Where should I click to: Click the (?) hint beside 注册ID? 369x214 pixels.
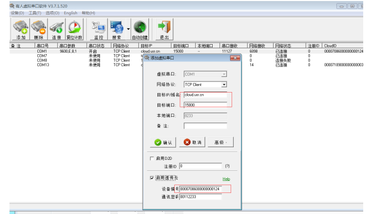[227, 166]
